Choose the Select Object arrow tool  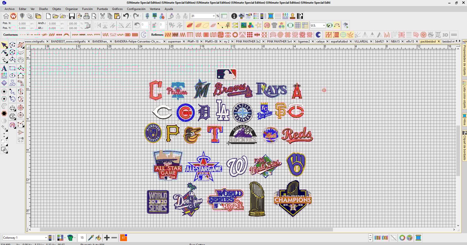4,45
